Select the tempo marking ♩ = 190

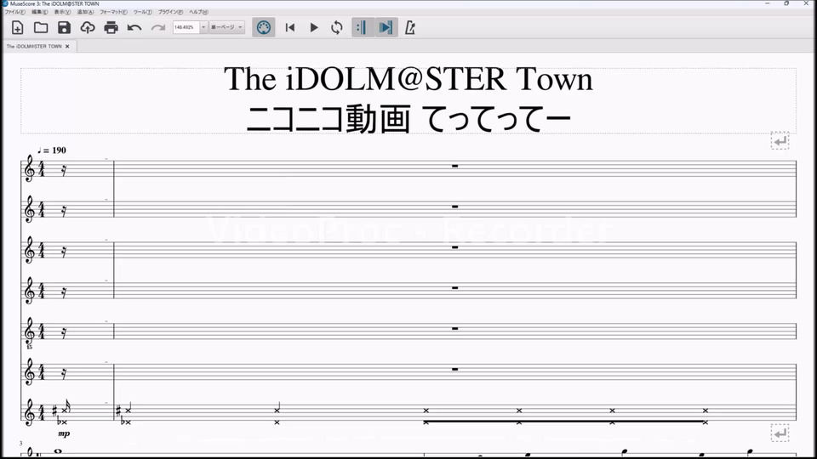coord(52,150)
